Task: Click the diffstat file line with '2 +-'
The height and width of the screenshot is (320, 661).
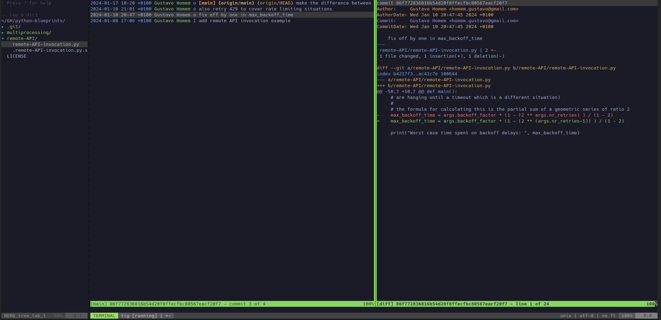Action: tap(437, 50)
